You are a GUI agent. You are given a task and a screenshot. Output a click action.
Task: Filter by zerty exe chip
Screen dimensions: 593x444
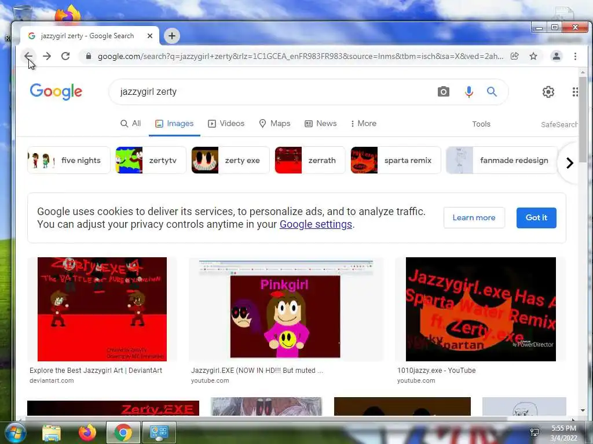pos(230,160)
